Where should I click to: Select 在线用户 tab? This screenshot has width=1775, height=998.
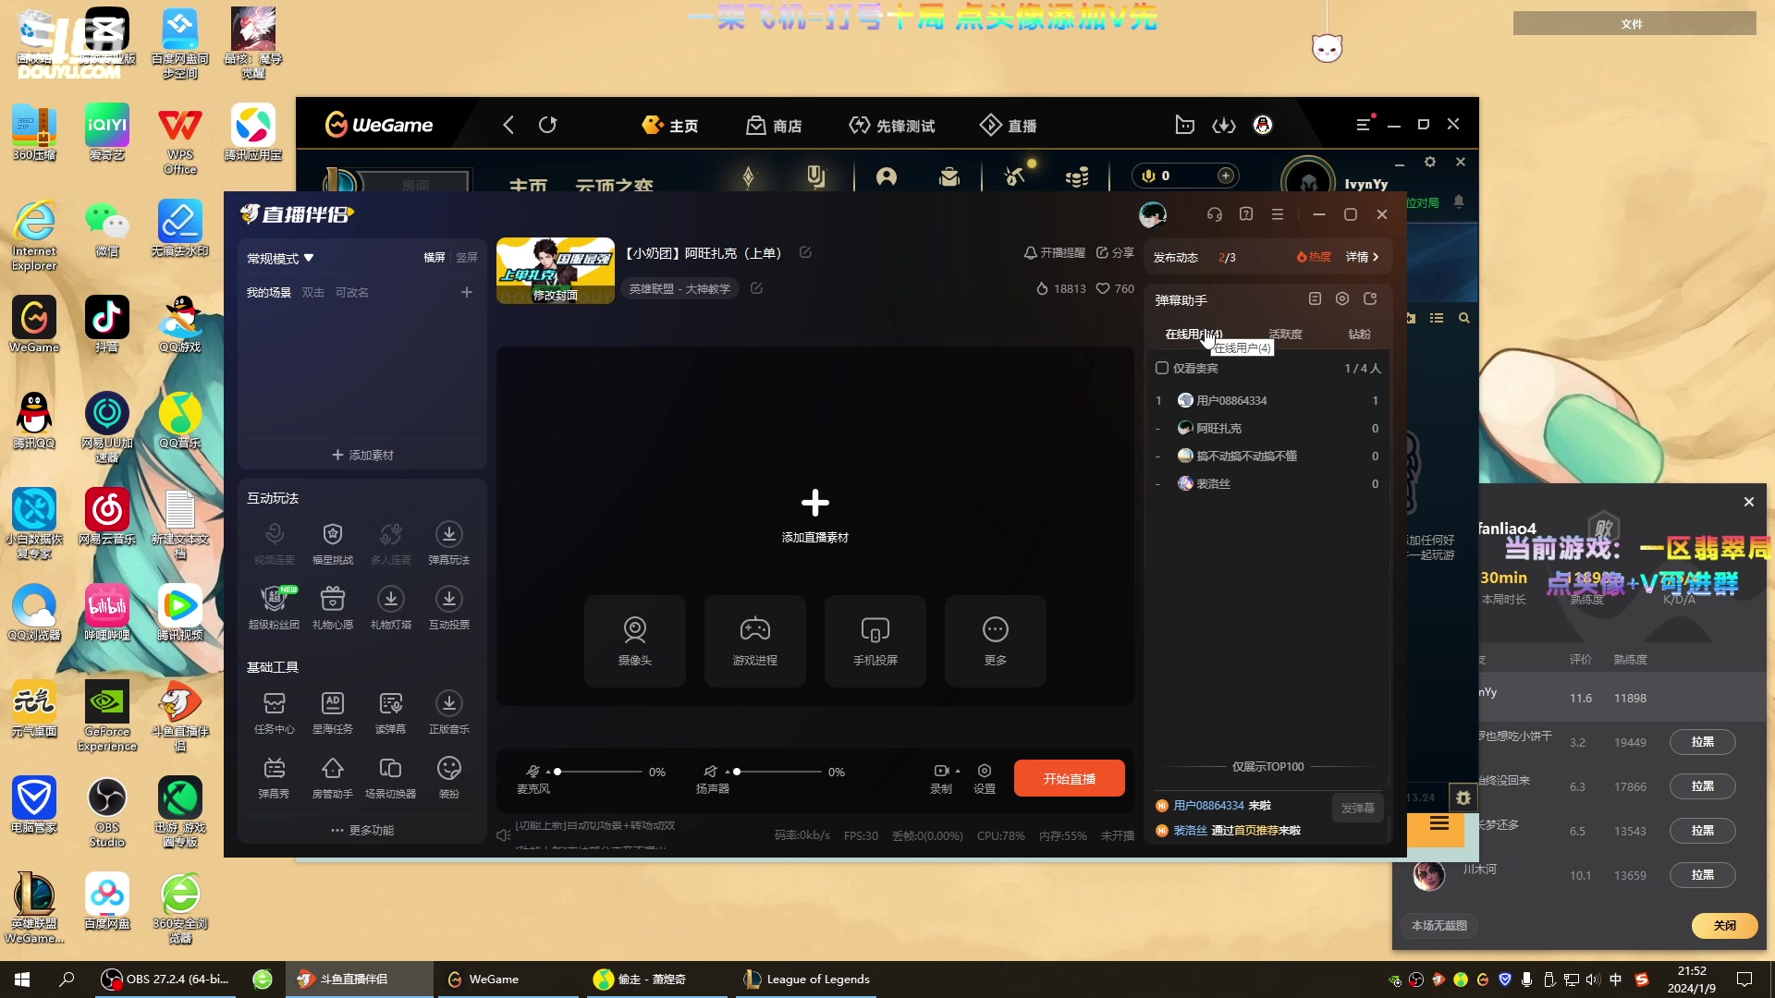click(x=1194, y=334)
